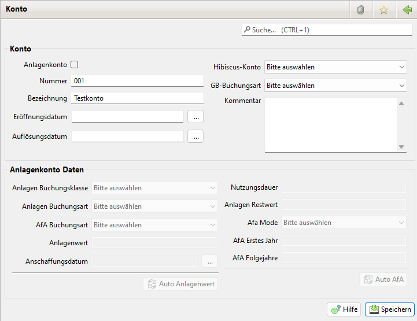Open date picker for Auflösungsdatum
The height and width of the screenshot is (321, 417).
195,136
